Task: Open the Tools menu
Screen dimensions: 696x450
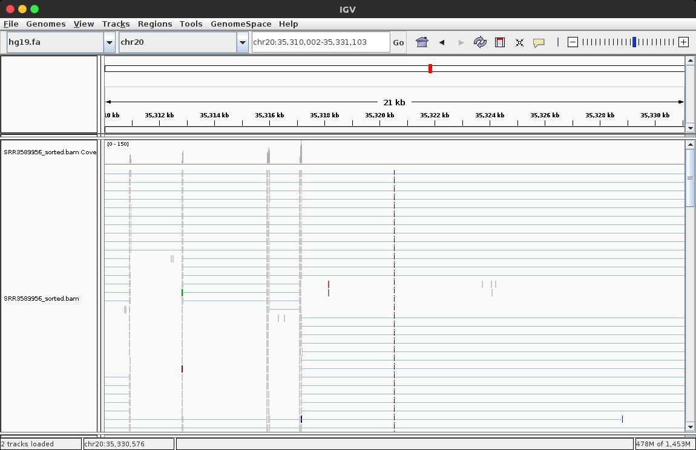Action: click(x=191, y=24)
